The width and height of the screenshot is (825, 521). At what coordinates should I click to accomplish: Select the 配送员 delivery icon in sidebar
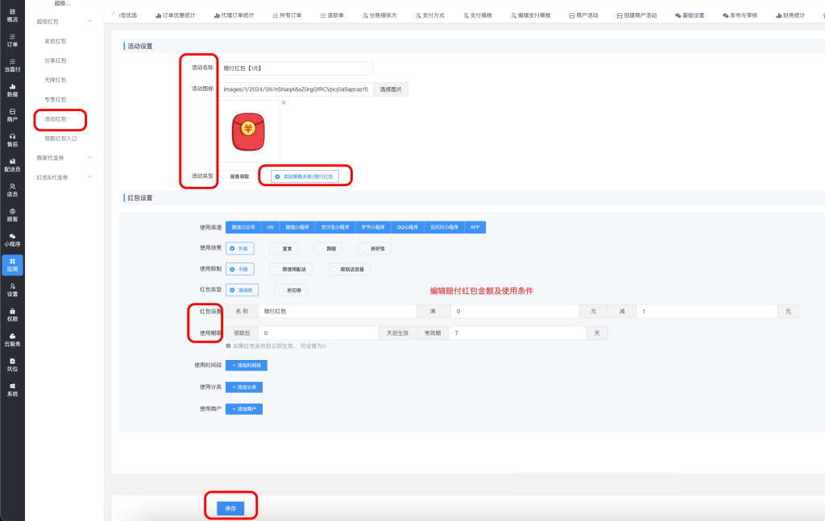[12, 164]
